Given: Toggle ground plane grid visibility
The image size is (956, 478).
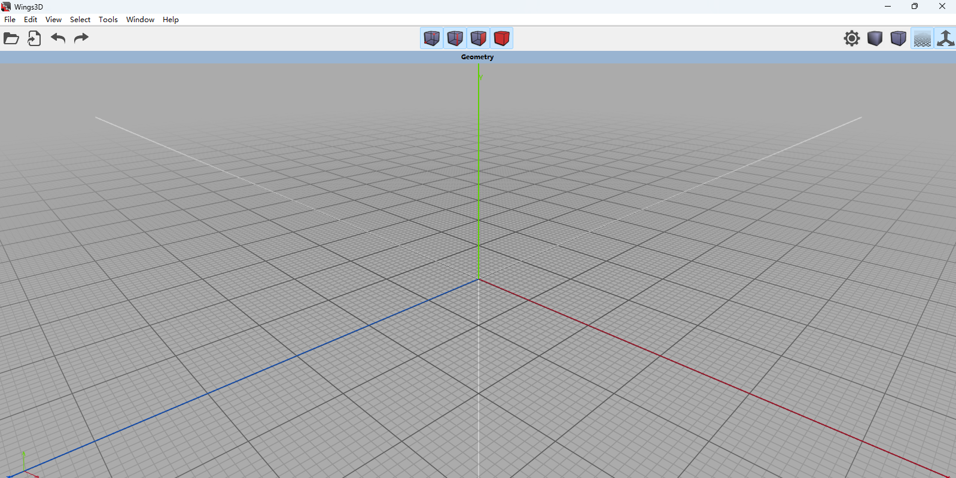Looking at the screenshot, I should [922, 39].
